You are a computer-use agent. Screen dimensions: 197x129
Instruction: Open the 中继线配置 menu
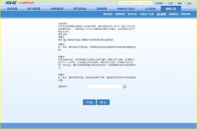point(57,9)
